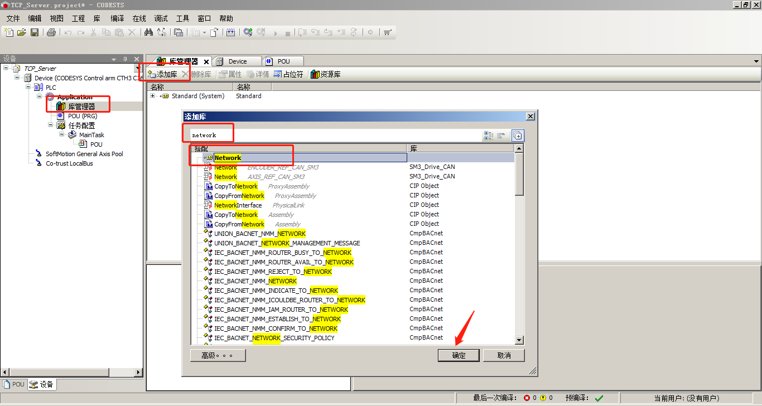Expand the Standard (System) library row

[153, 96]
